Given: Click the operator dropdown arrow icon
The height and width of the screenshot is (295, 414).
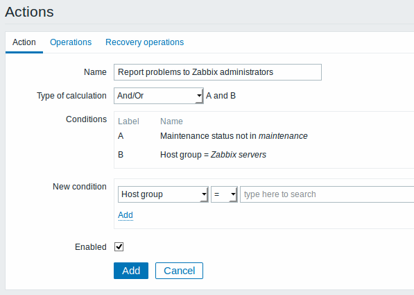Looking at the screenshot, I should 233,194.
